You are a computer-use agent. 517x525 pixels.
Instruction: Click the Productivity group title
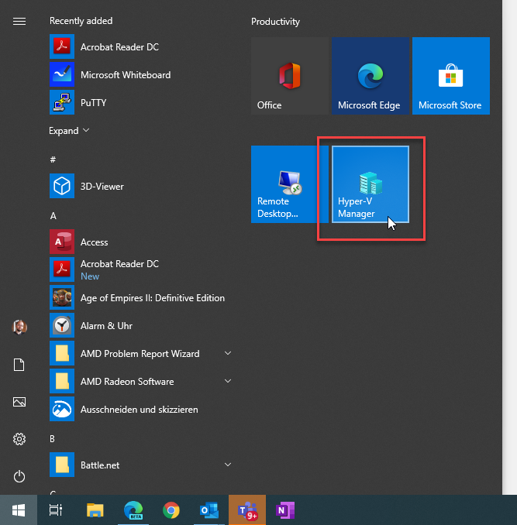click(275, 22)
